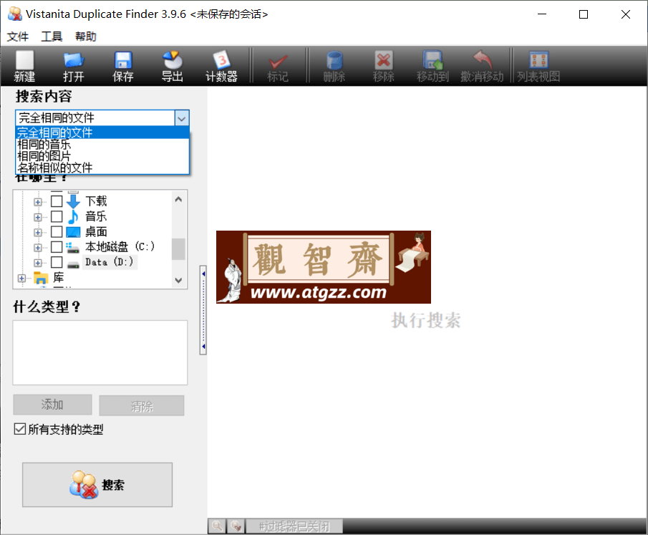This screenshot has width=648, height=535.
Task: Select the 库 tree row label
Action: [x=59, y=277]
